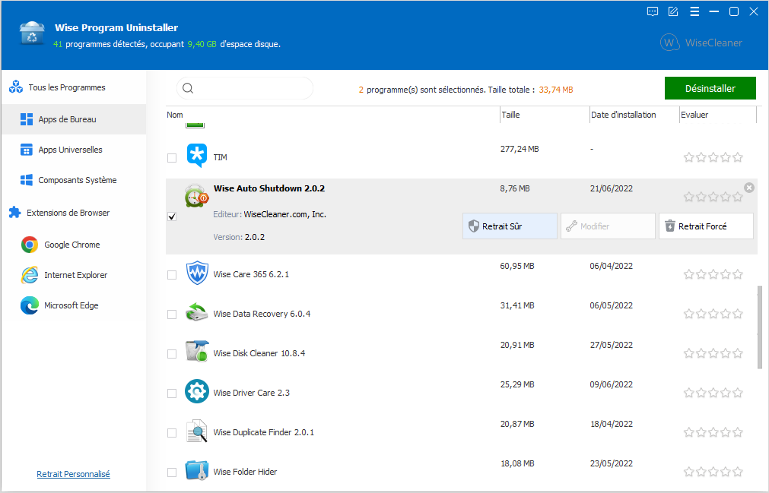Click the search magnifier icon

(x=188, y=88)
